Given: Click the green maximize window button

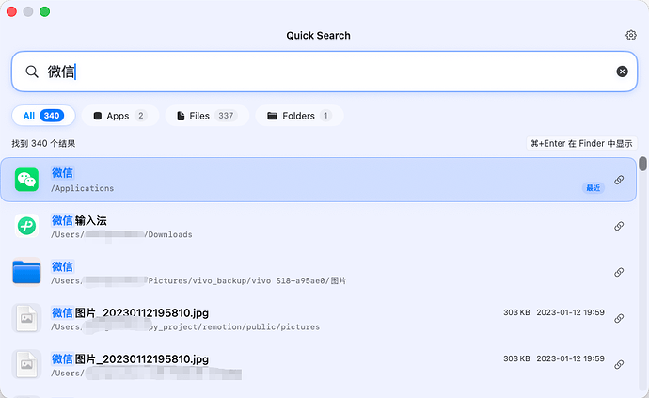Looking at the screenshot, I should 45,11.
